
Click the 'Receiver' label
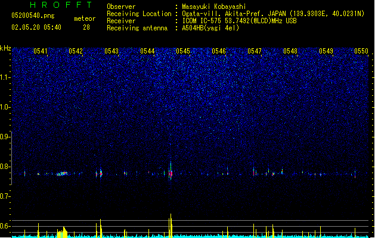coord(121,21)
